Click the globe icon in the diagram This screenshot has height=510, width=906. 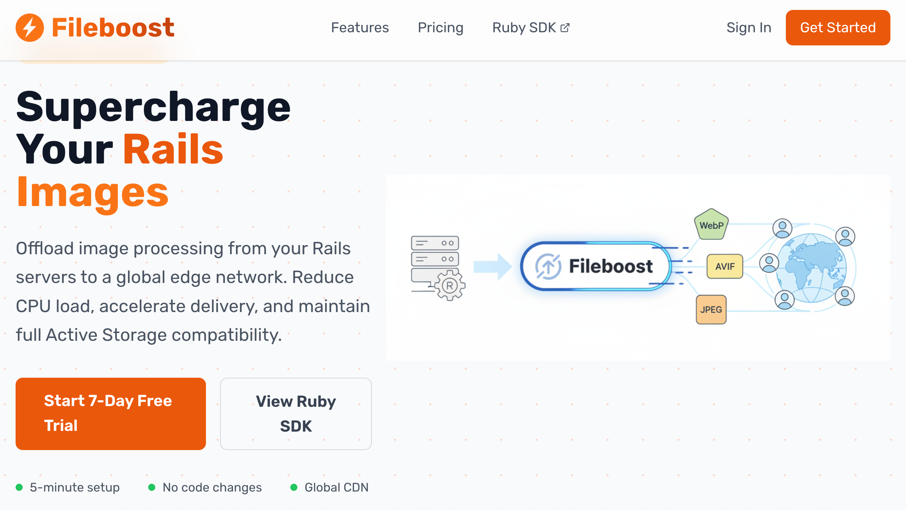[812, 268]
